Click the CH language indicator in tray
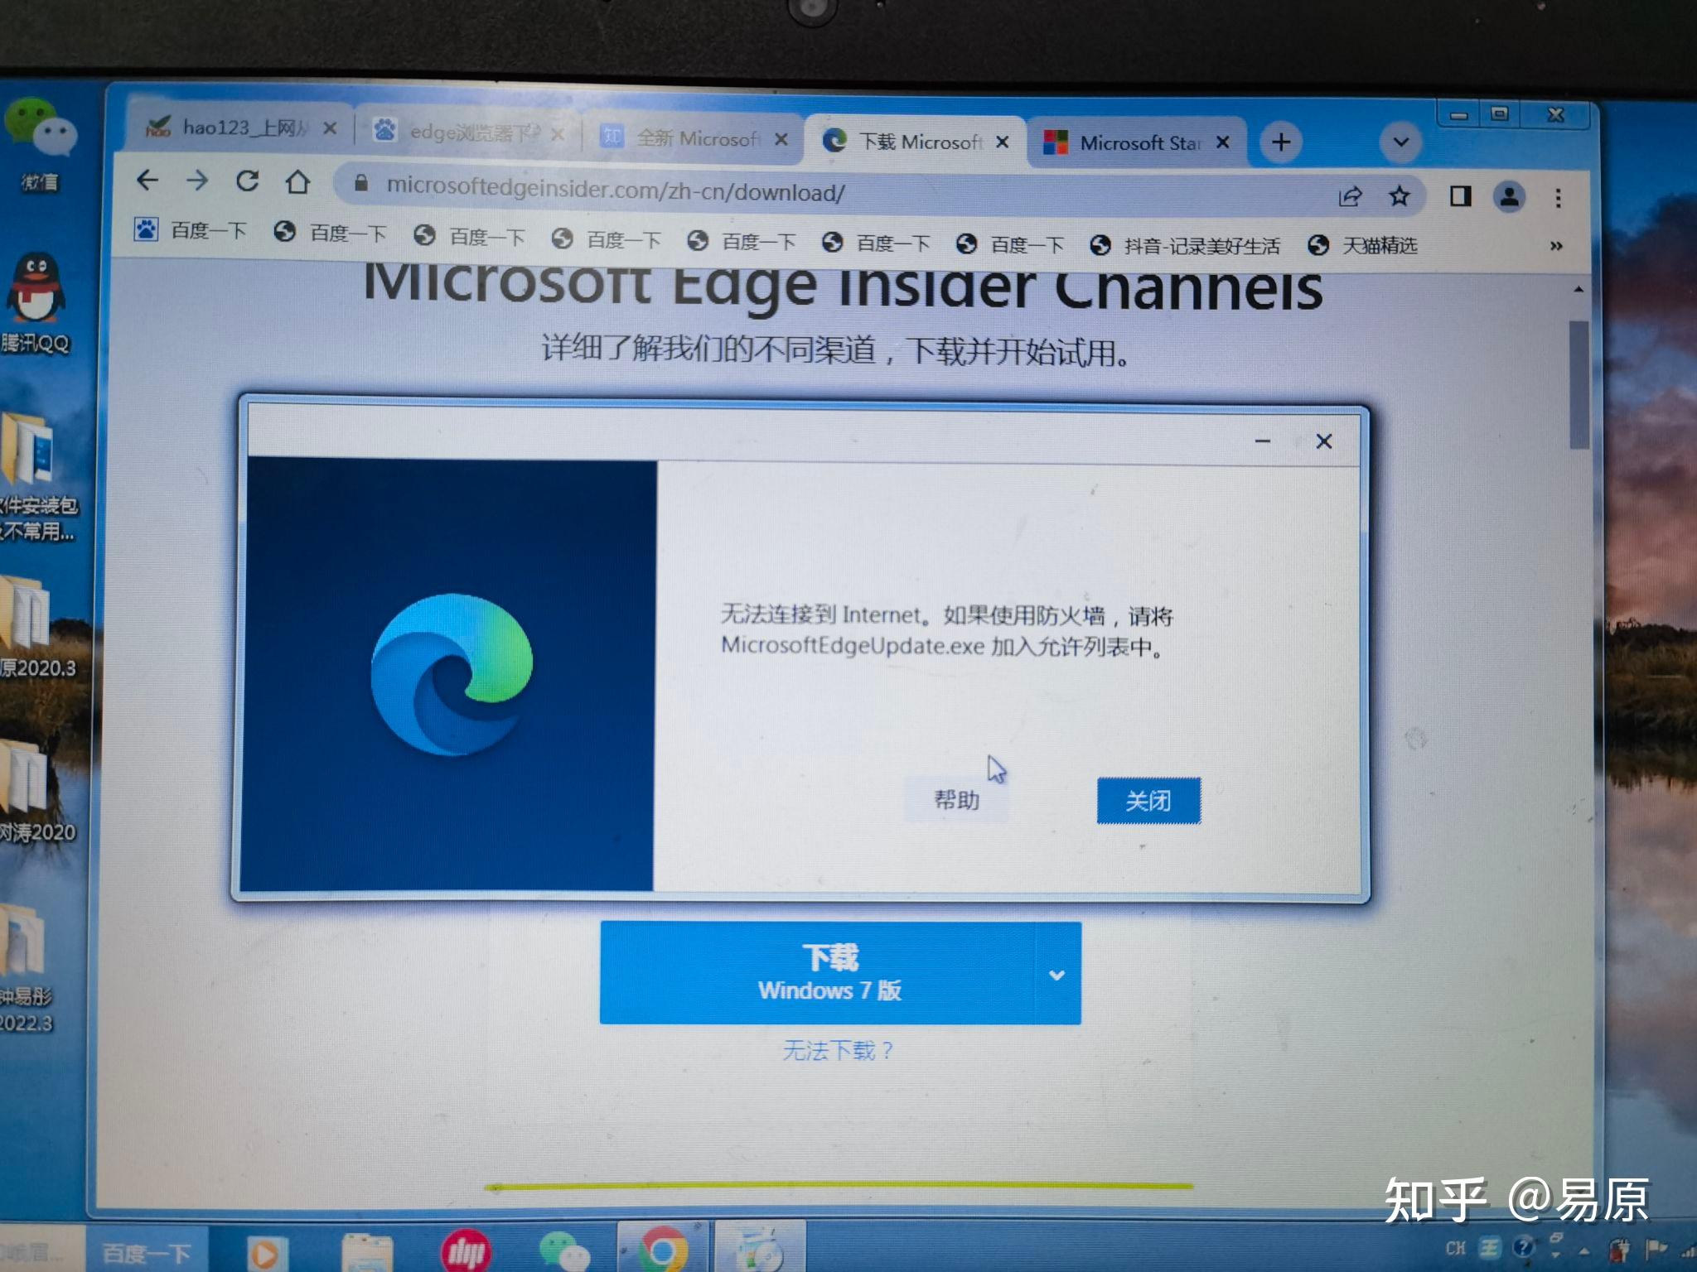This screenshot has width=1697, height=1272. pyautogui.click(x=1455, y=1248)
